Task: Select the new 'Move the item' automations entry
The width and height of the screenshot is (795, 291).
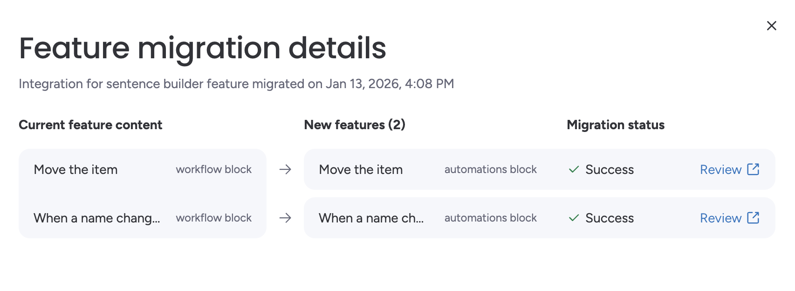Action: (361, 170)
